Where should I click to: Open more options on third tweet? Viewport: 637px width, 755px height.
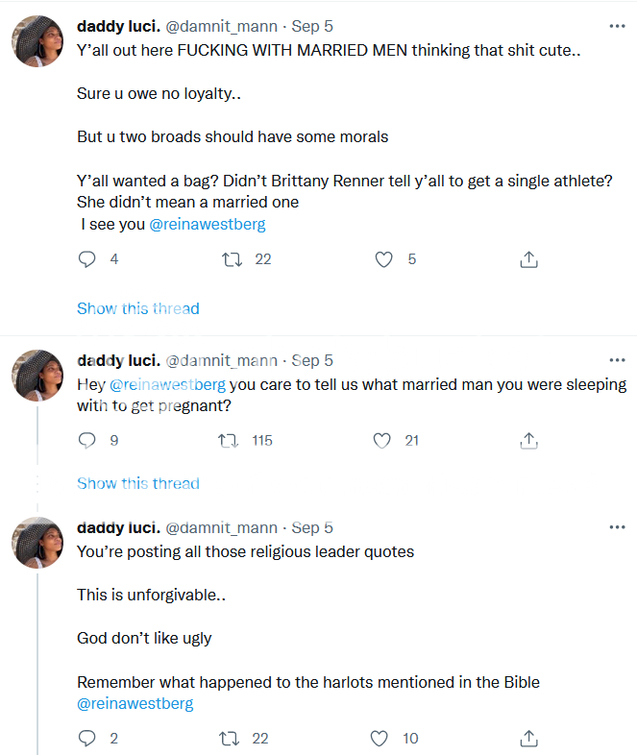[616, 528]
